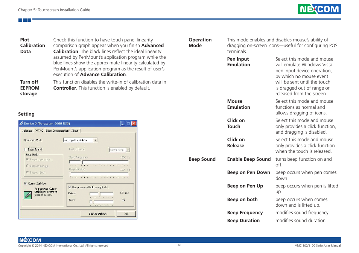This screenshot has height=253, width=359.
Task: Click the 'Operation Mode' label inside the dialog
Action: tap(33, 140)
